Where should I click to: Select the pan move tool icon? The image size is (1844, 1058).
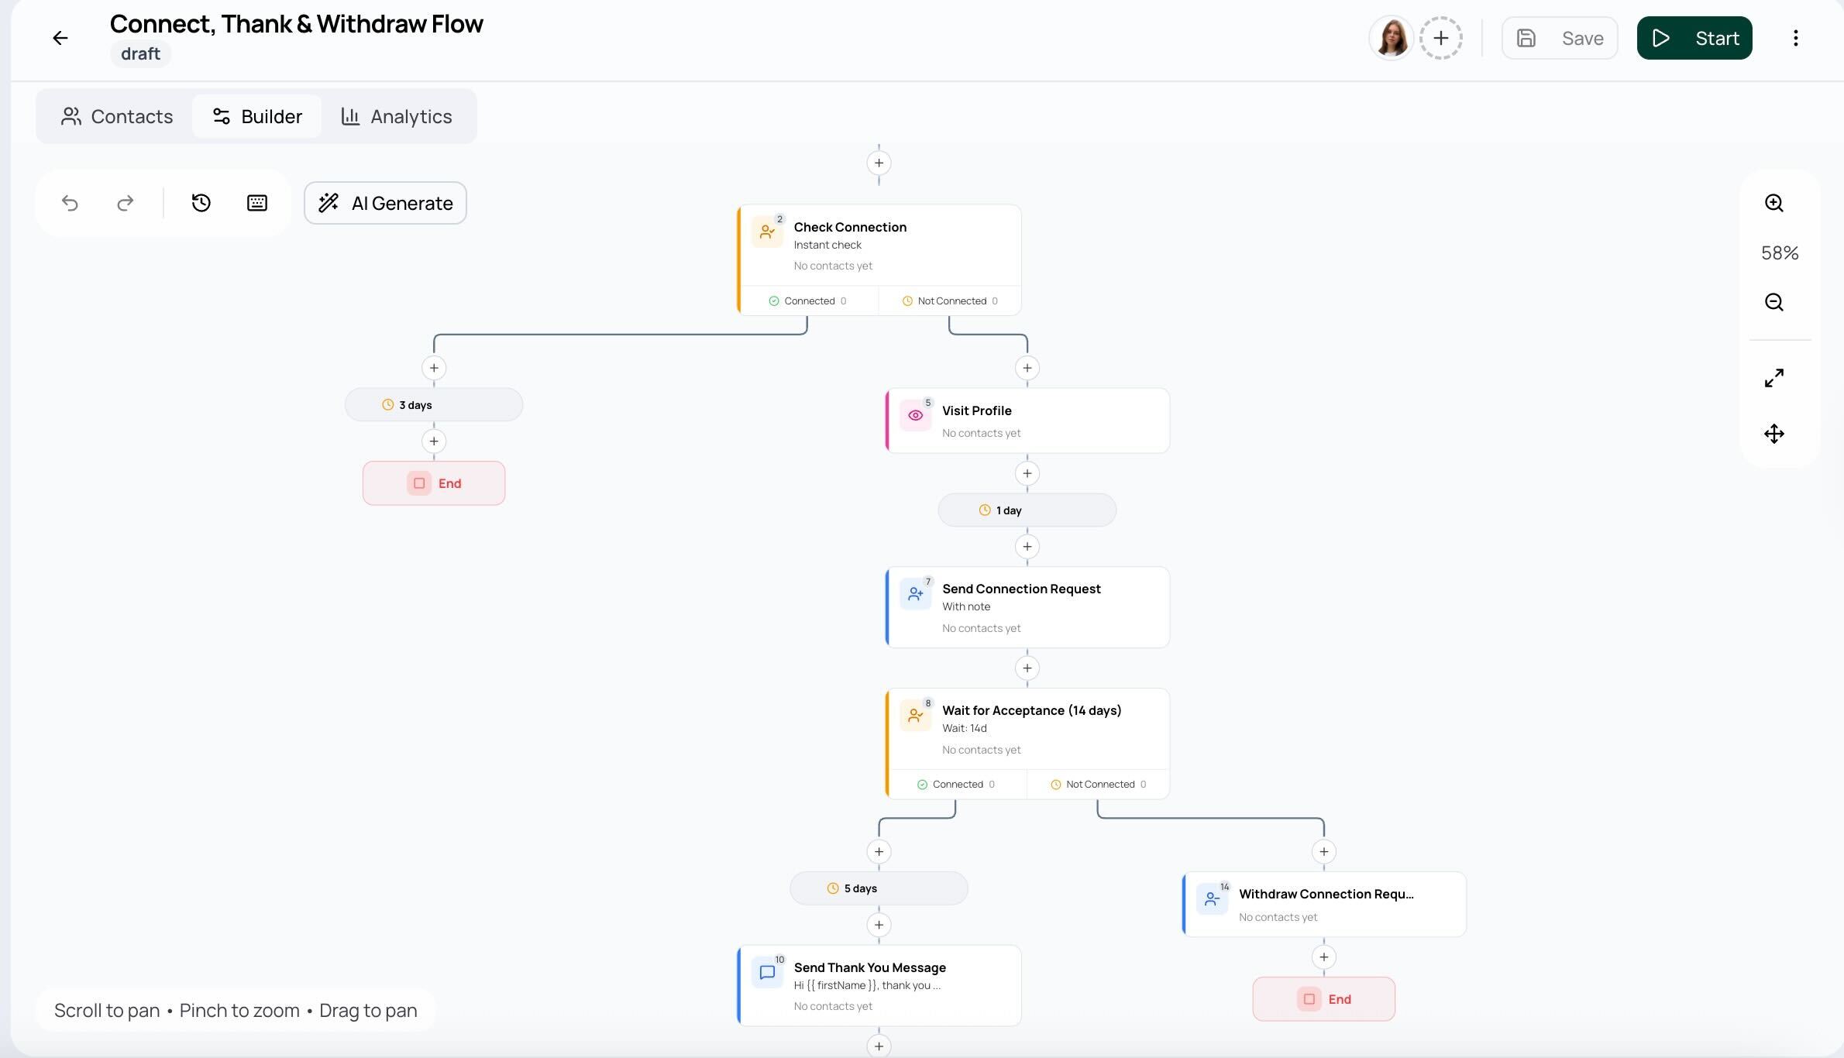1774,434
